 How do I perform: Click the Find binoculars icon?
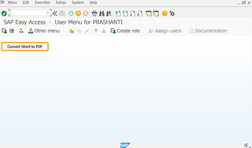102,13
